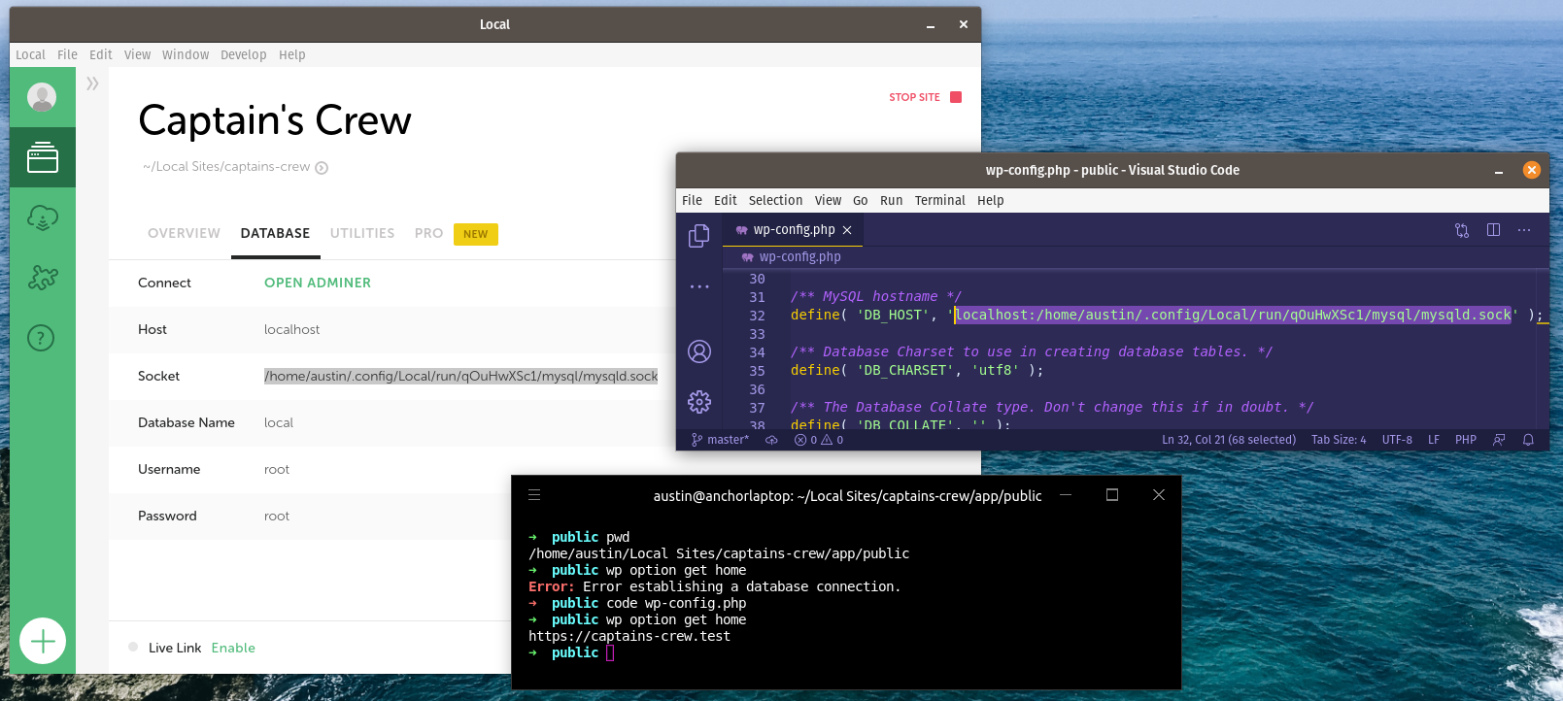Expand the Local sites list chevrons

point(92,83)
